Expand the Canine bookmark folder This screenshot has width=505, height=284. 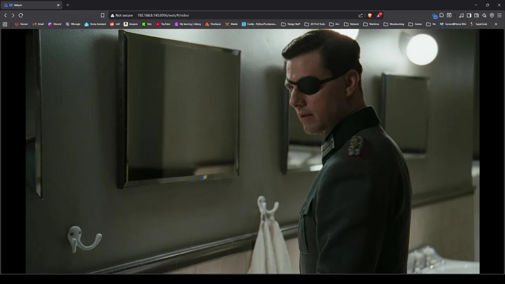tap(415, 24)
